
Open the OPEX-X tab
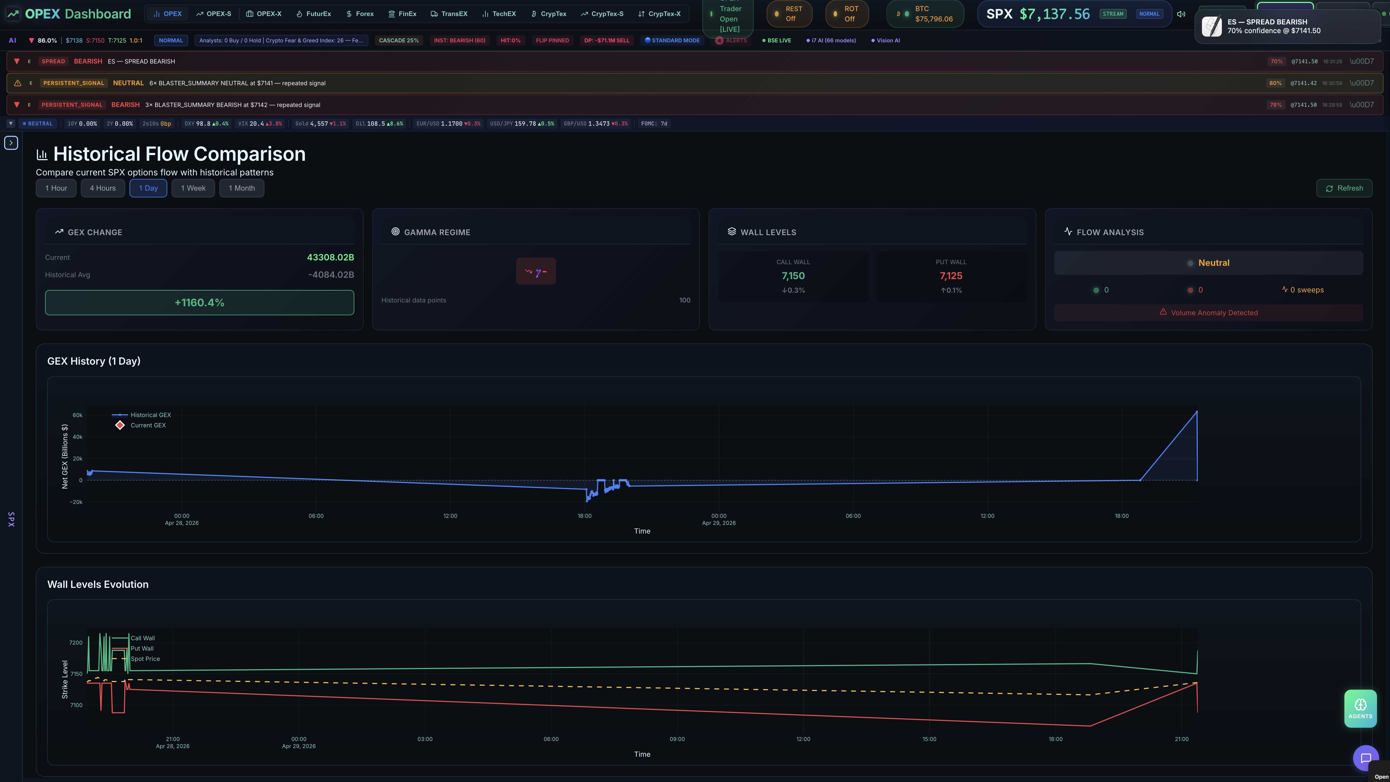[264, 14]
